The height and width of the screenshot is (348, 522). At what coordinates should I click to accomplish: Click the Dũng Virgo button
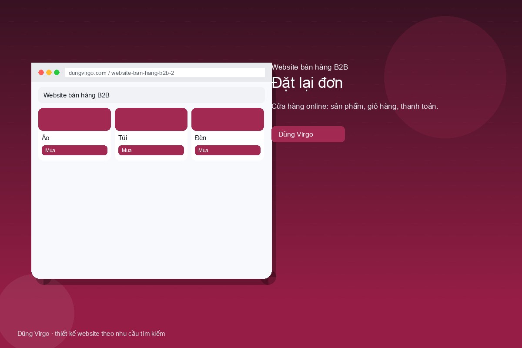[308, 134]
